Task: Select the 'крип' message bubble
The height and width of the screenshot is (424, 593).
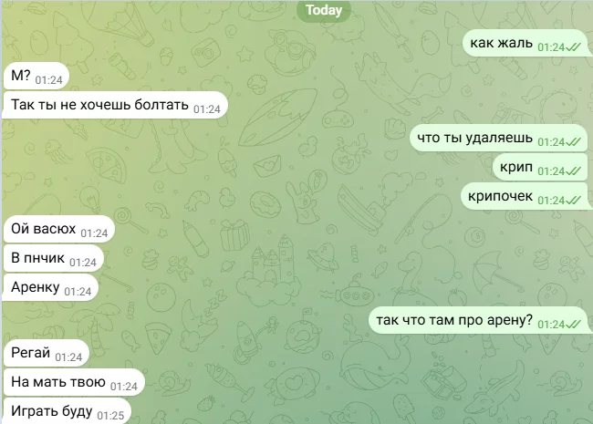Action: (x=540, y=167)
